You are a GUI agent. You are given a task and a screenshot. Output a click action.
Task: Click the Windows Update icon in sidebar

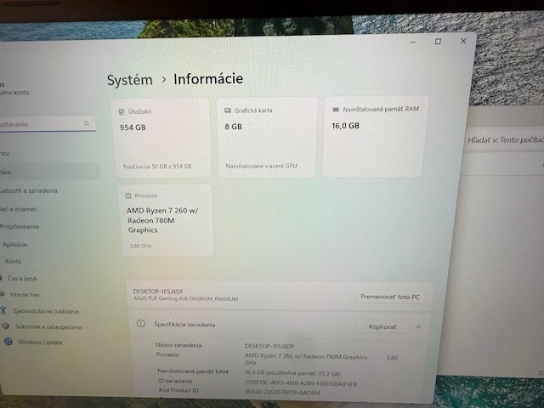click(x=8, y=342)
